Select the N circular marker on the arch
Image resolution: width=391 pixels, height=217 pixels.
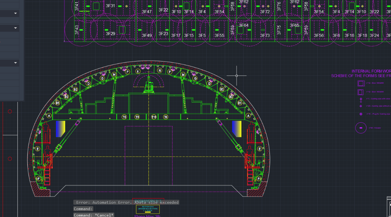point(160,70)
